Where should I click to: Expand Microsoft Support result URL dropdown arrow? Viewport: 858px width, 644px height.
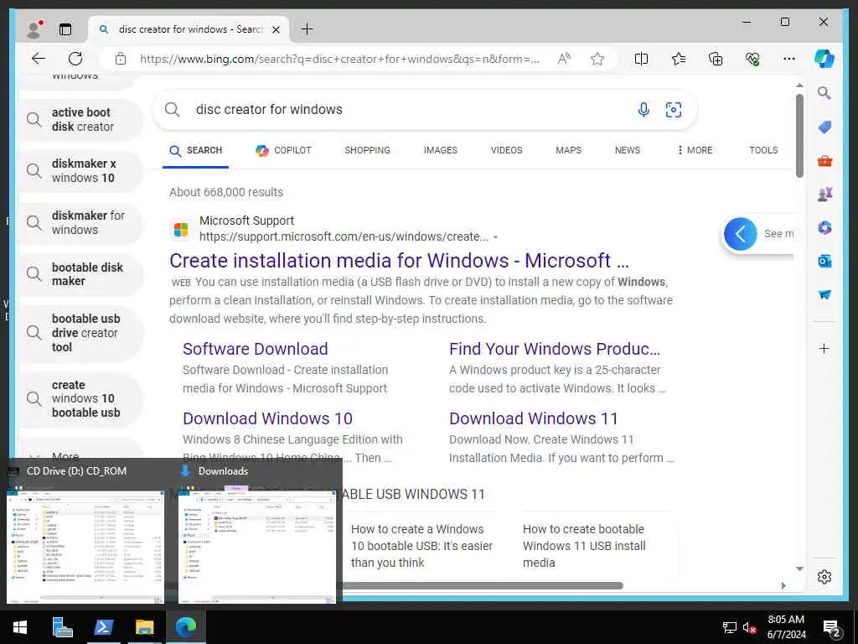coord(496,237)
